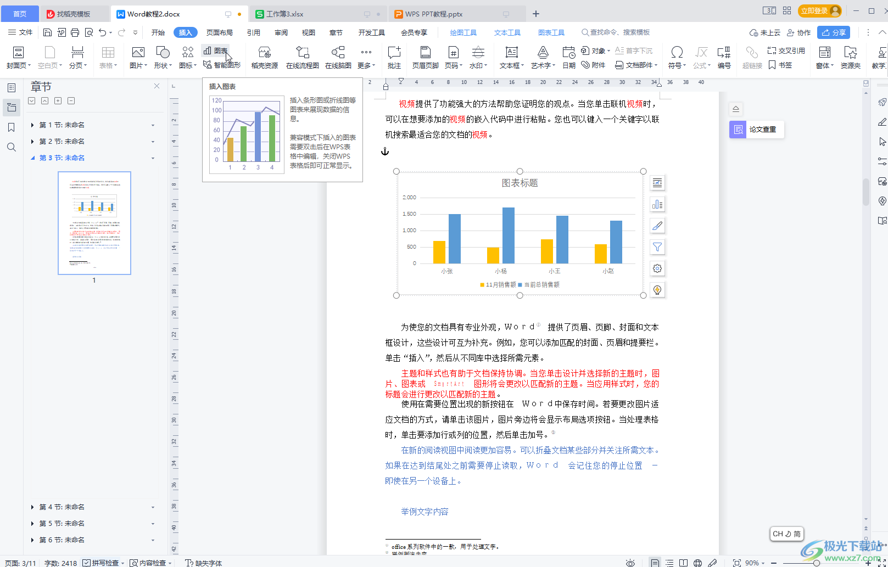Close the chapter (章节) pane
The width and height of the screenshot is (888, 567).
click(157, 86)
